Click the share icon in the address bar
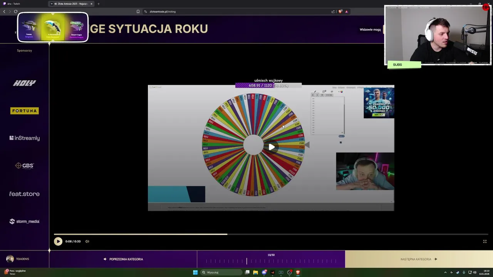This screenshot has height=277, width=493. (x=333, y=12)
